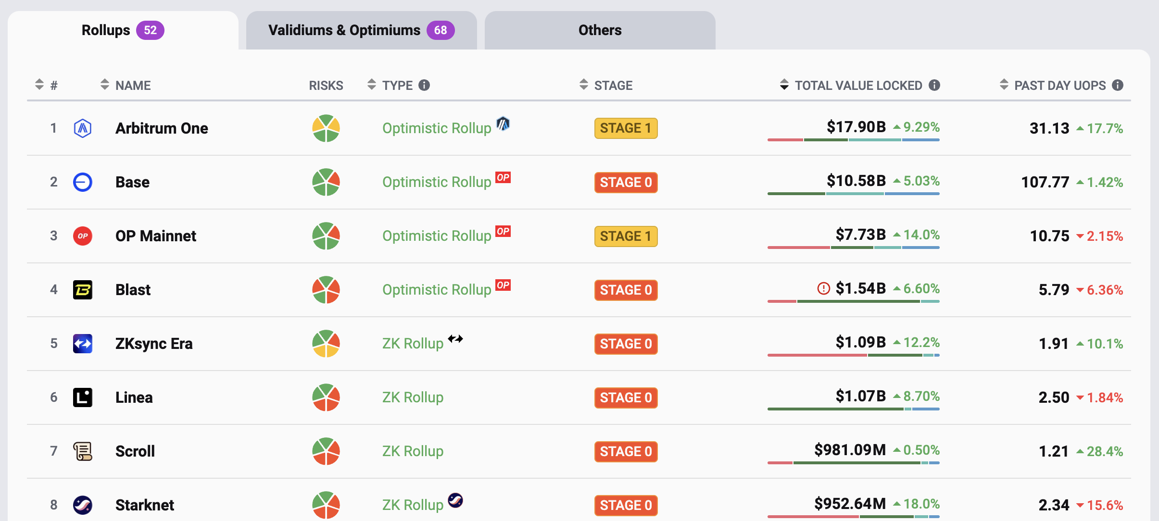The image size is (1159, 521).
Task: Click Starknet badge beside ZK Rollup type
Action: 455,500
